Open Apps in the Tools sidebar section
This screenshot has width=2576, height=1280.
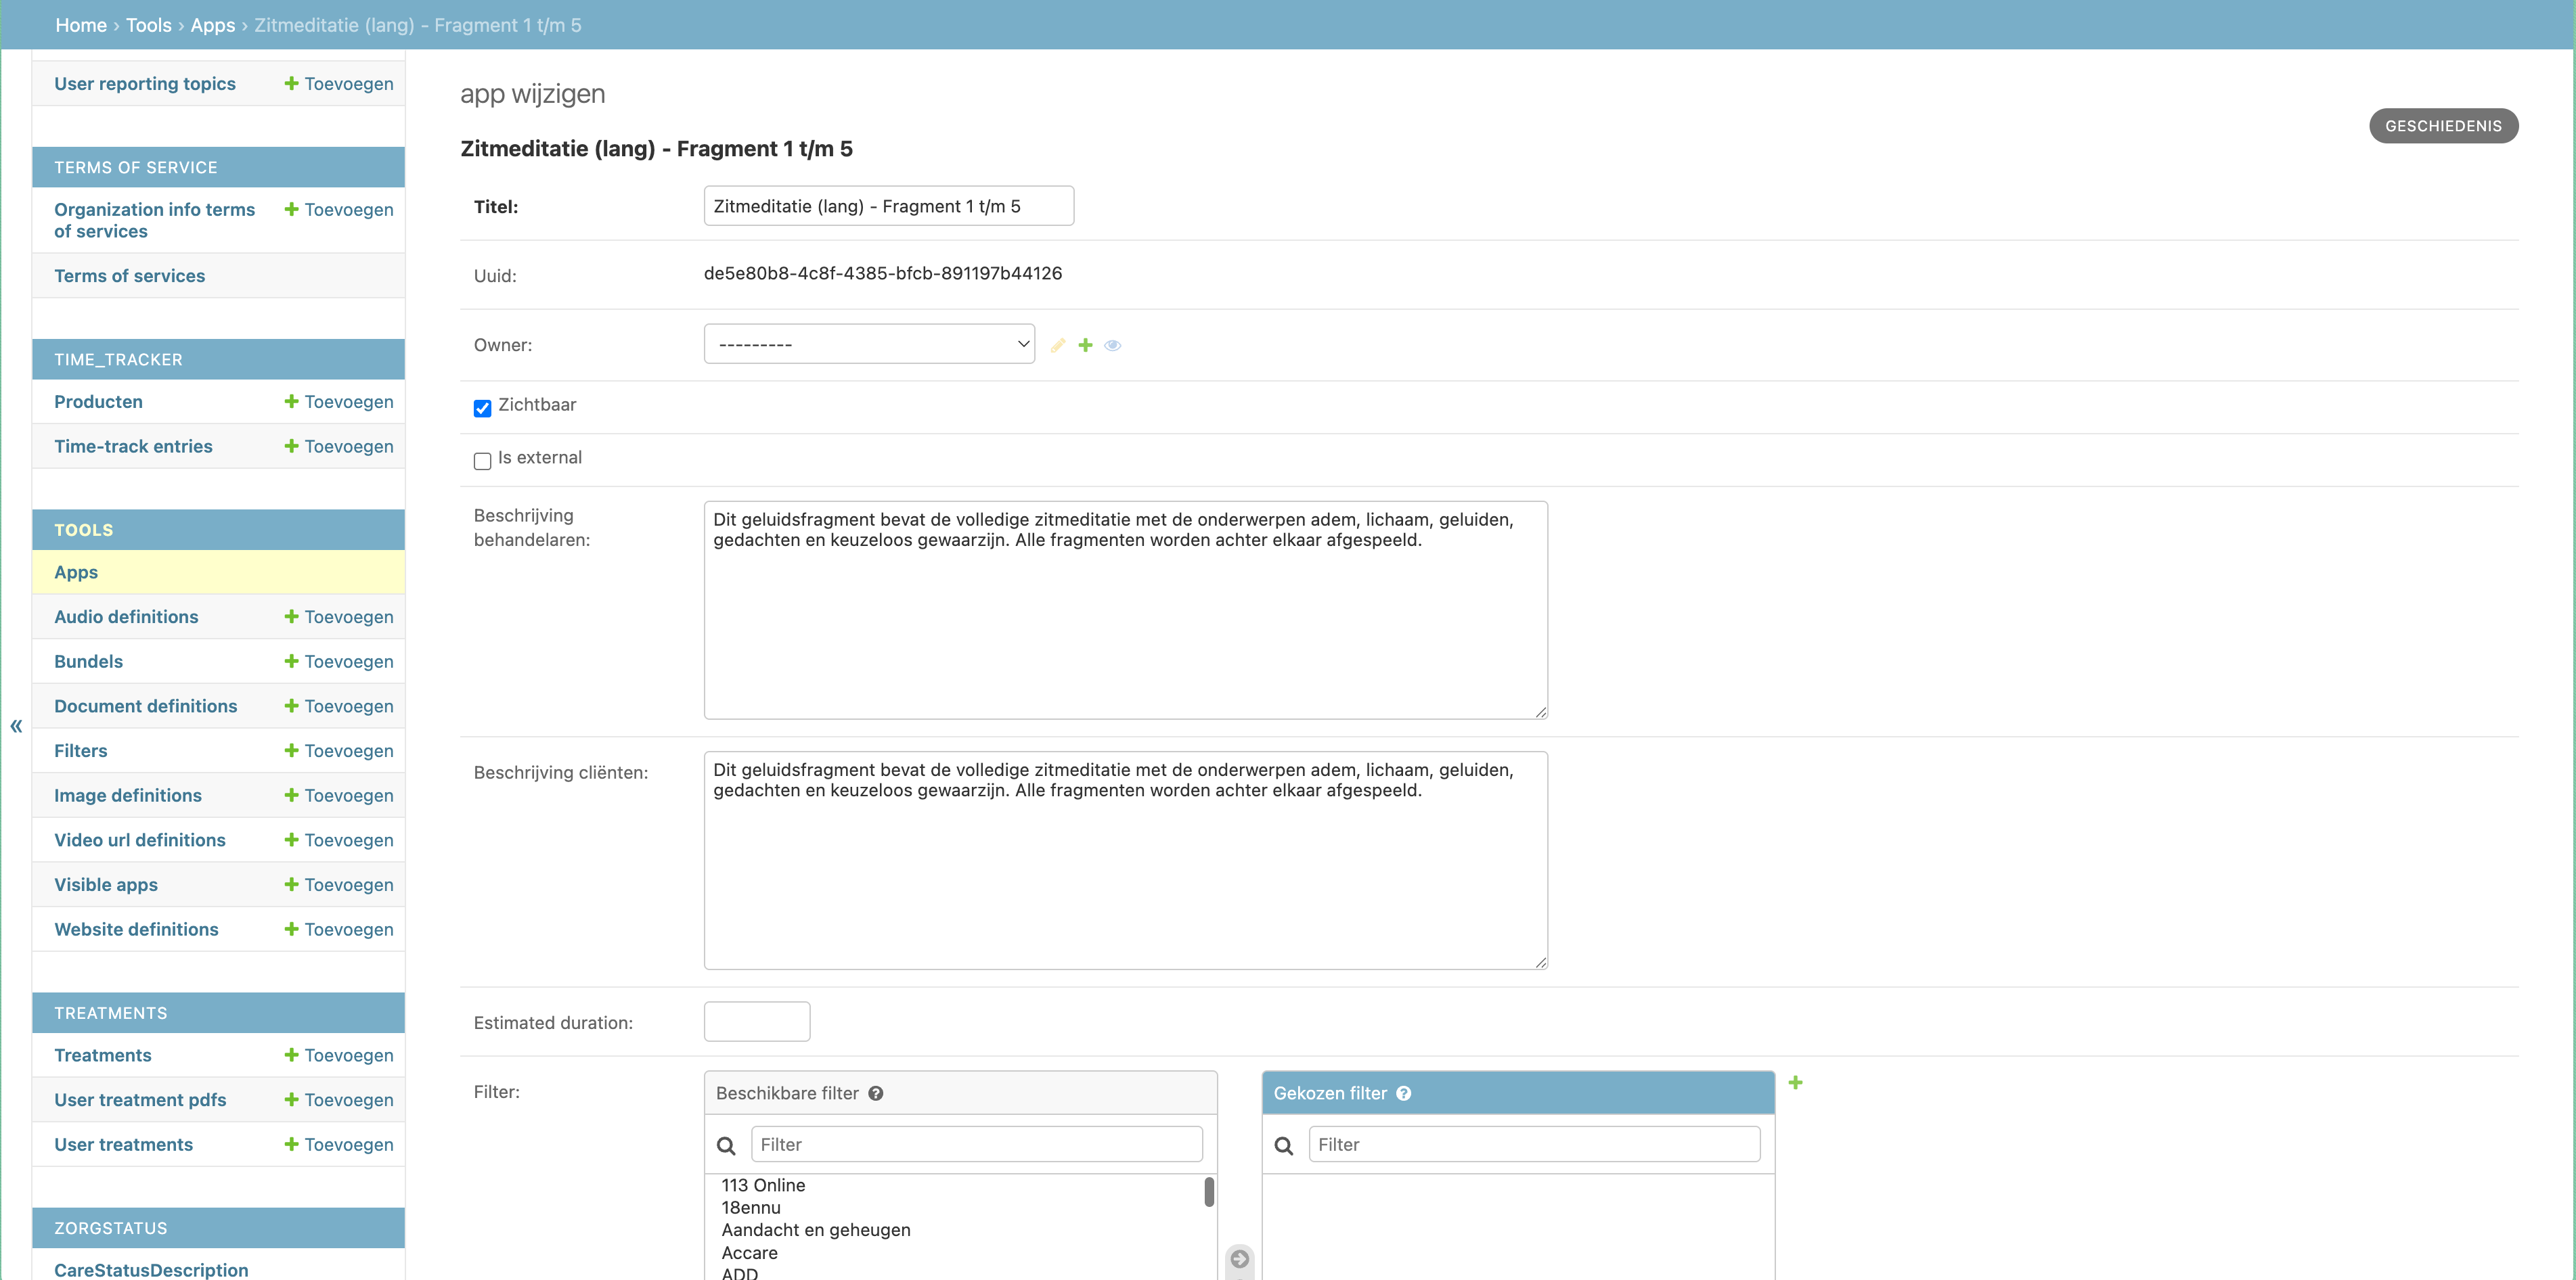[x=76, y=572]
